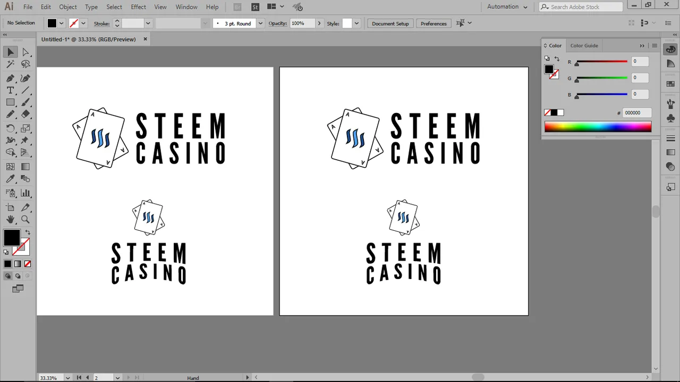Enable Draw Behind mode
This screenshot has height=382, width=680.
coord(18,276)
